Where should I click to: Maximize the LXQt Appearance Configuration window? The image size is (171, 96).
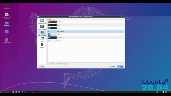click(122, 17)
